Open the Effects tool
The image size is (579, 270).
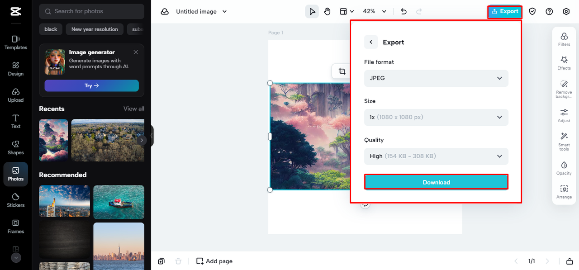tap(564, 63)
